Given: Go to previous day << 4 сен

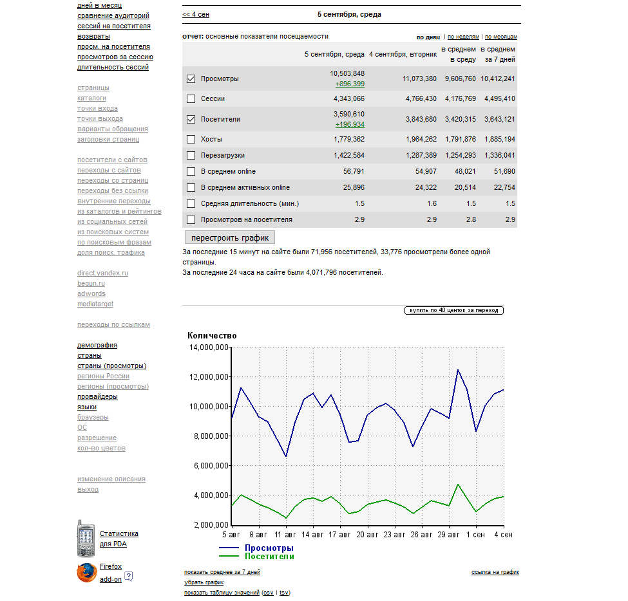Looking at the screenshot, I should pyautogui.click(x=196, y=14).
